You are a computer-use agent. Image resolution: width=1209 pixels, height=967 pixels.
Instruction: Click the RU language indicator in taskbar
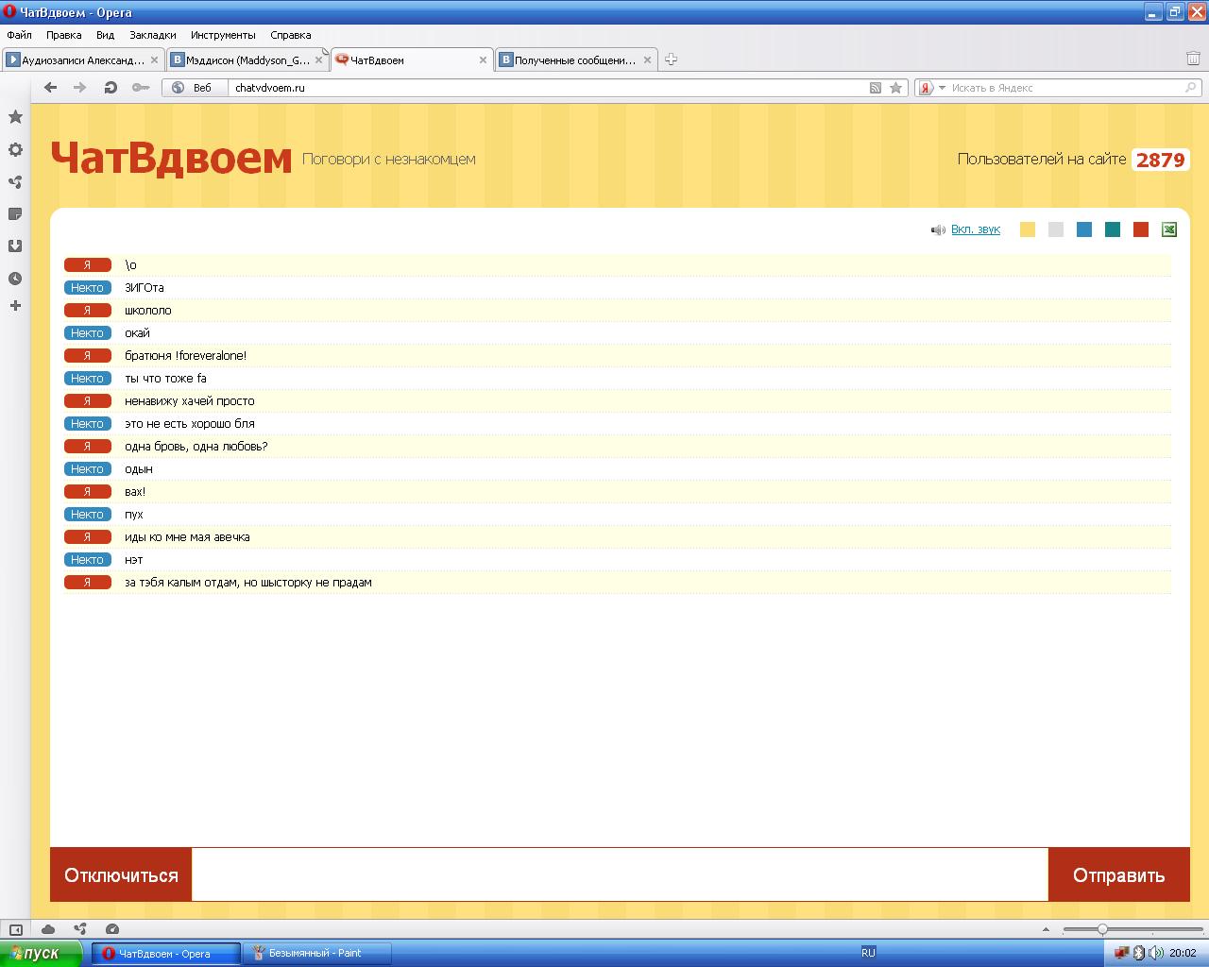[868, 953]
